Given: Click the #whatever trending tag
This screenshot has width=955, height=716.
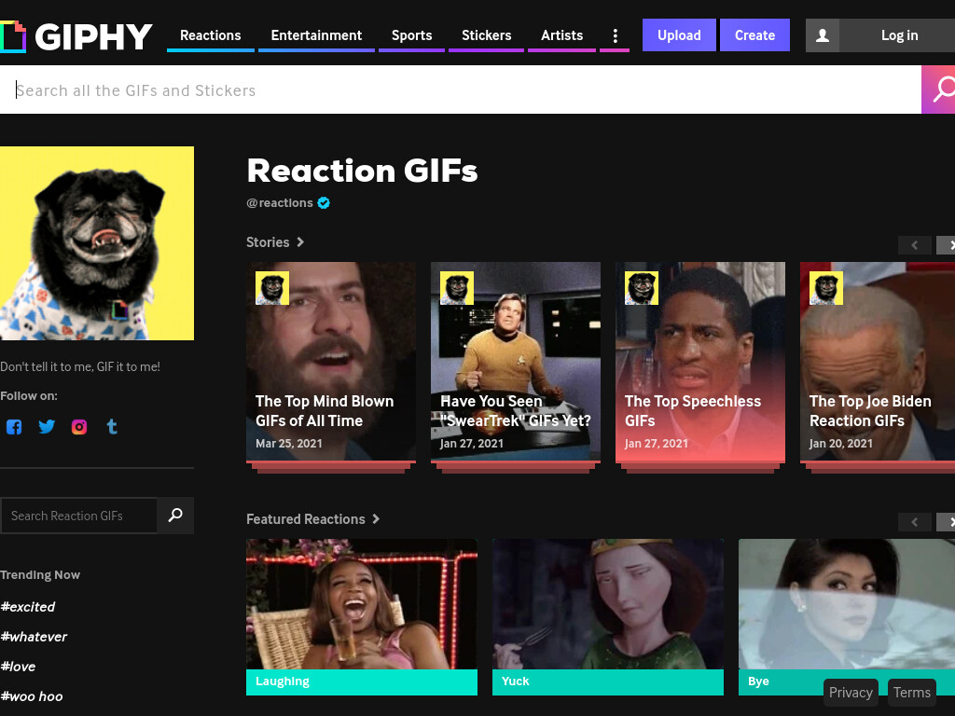Looking at the screenshot, I should click(x=34, y=636).
